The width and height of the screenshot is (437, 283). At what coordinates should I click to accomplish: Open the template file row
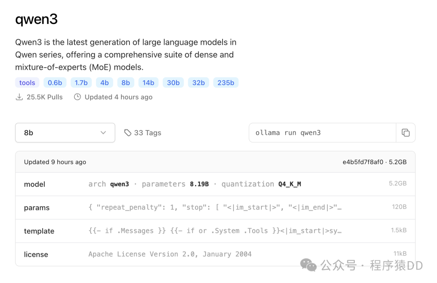pos(215,231)
